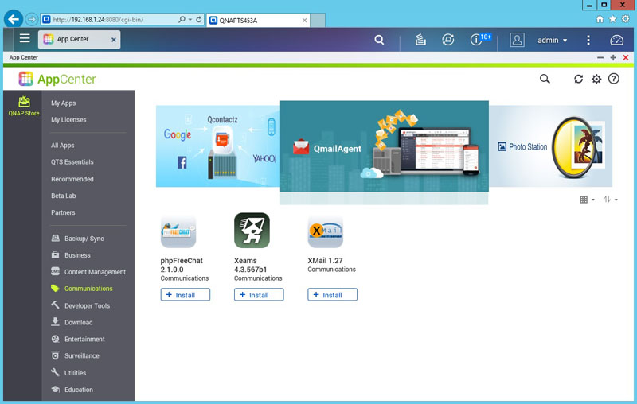Open a new browser tab
This screenshot has width=637, height=404.
click(318, 21)
